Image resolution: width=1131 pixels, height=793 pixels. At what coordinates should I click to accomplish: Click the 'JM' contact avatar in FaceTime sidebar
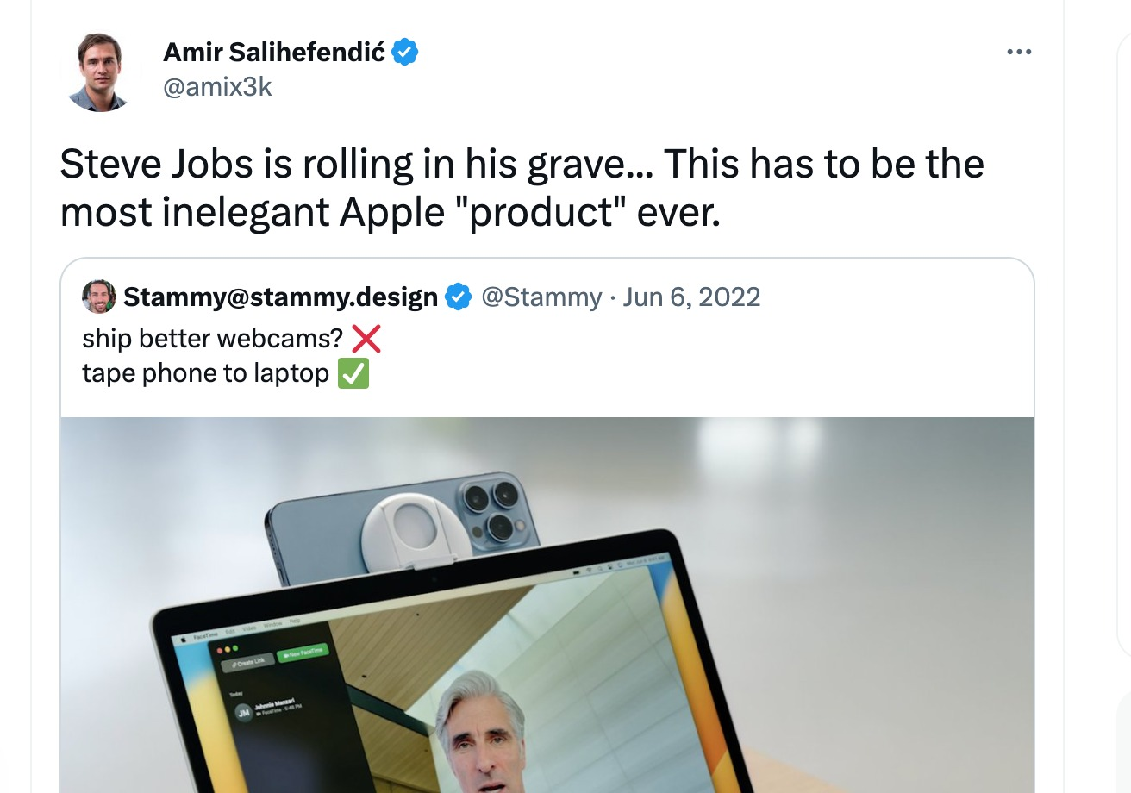click(x=244, y=713)
